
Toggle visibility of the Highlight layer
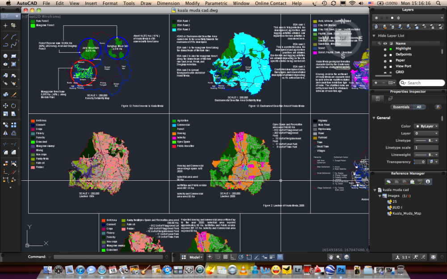pyautogui.click(x=385, y=49)
